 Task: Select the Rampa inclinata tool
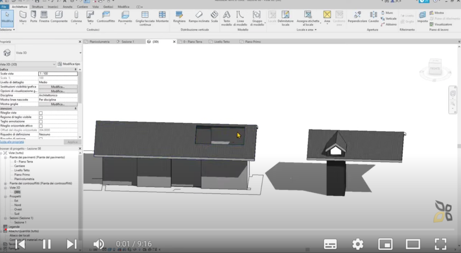[x=199, y=17]
